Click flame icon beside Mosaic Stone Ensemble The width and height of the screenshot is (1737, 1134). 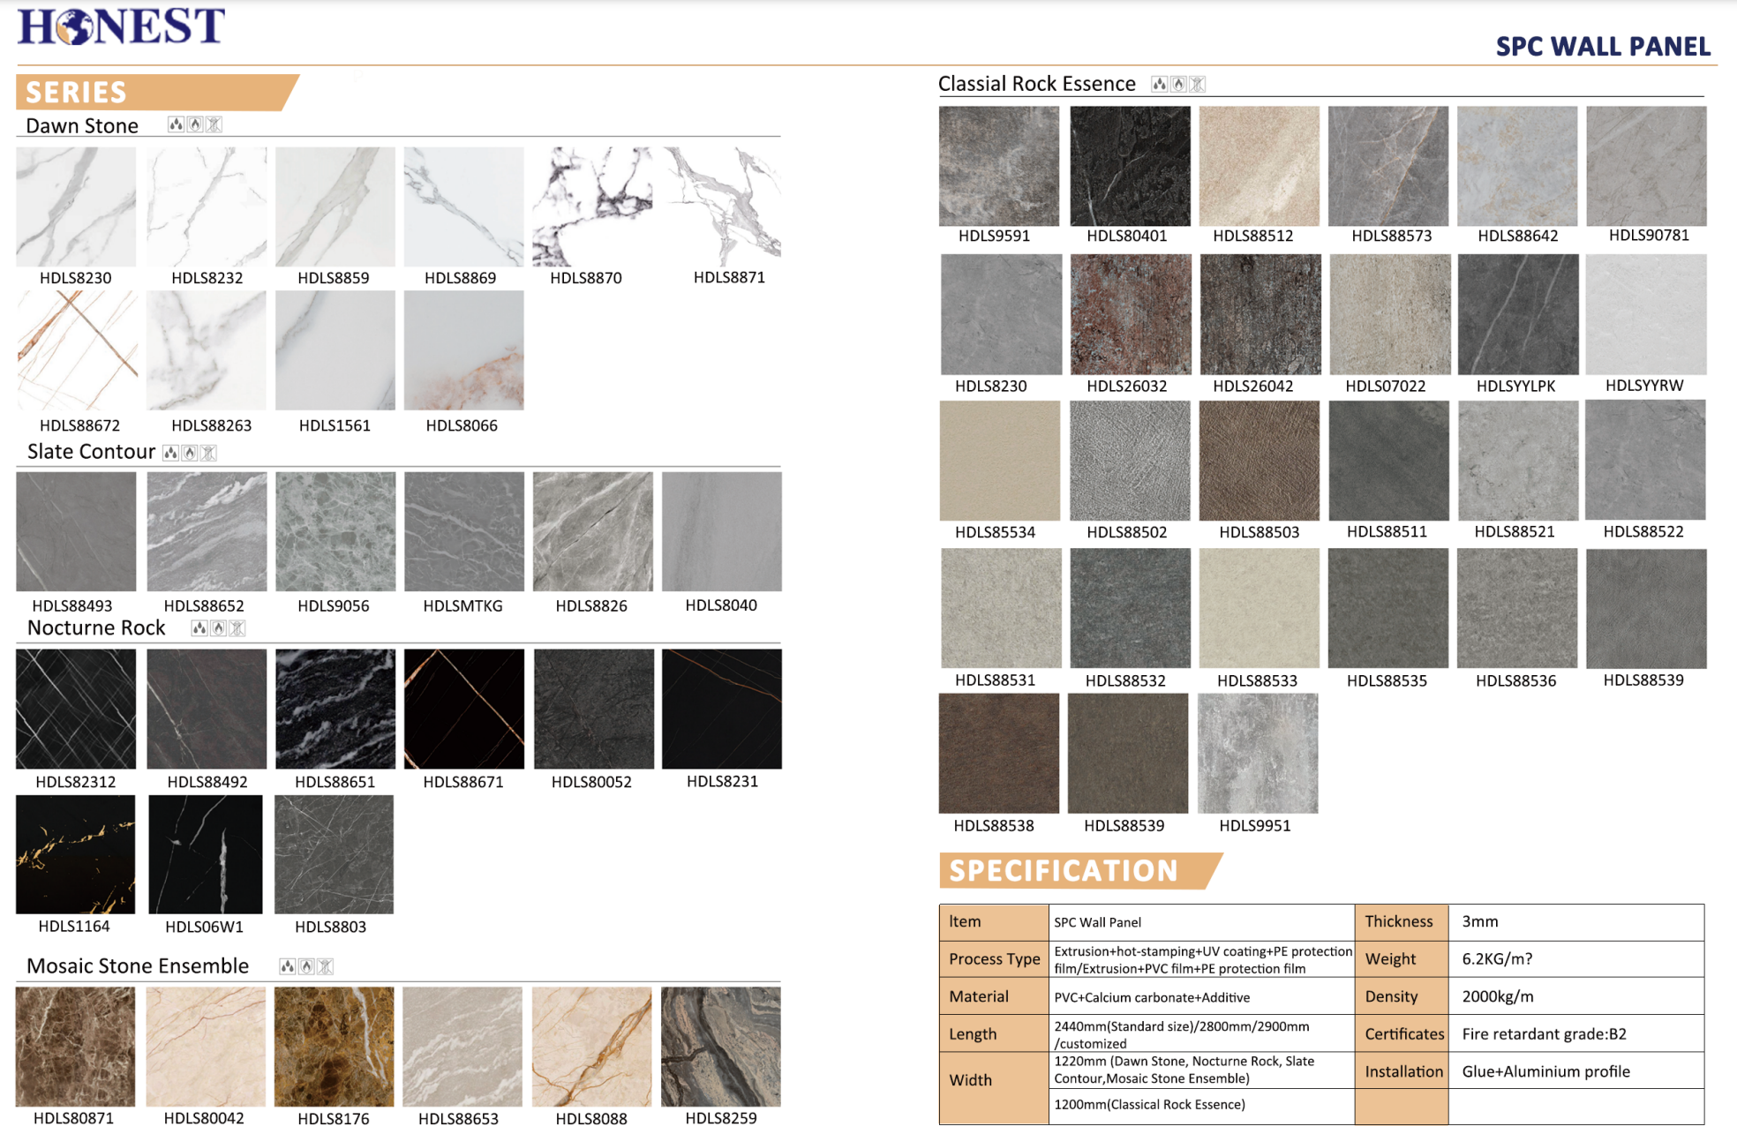(306, 966)
